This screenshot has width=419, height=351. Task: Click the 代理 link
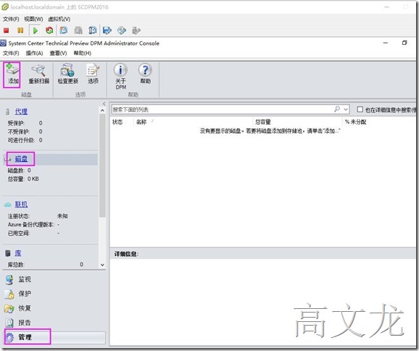21,112
